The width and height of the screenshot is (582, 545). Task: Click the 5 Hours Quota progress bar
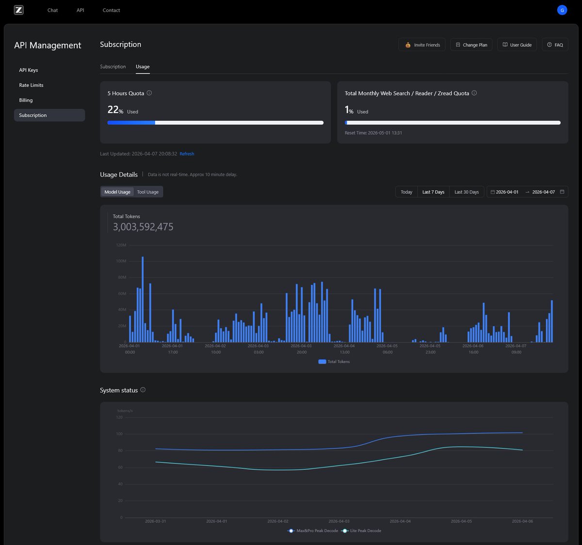[215, 123]
